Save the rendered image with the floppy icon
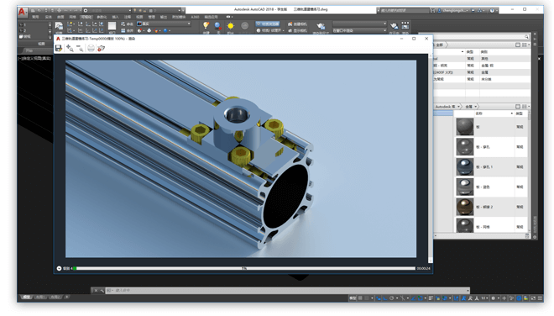The image size is (554, 316). coord(59,48)
